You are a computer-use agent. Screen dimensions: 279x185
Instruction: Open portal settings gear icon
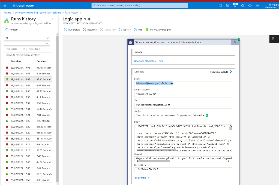(242, 5)
